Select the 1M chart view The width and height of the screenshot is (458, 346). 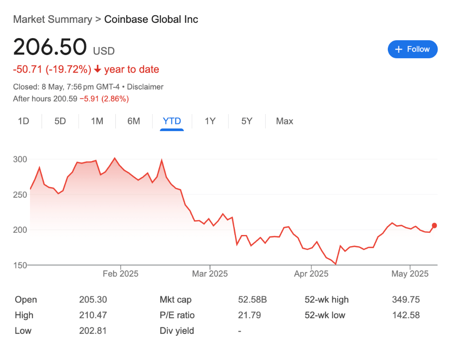tap(97, 121)
